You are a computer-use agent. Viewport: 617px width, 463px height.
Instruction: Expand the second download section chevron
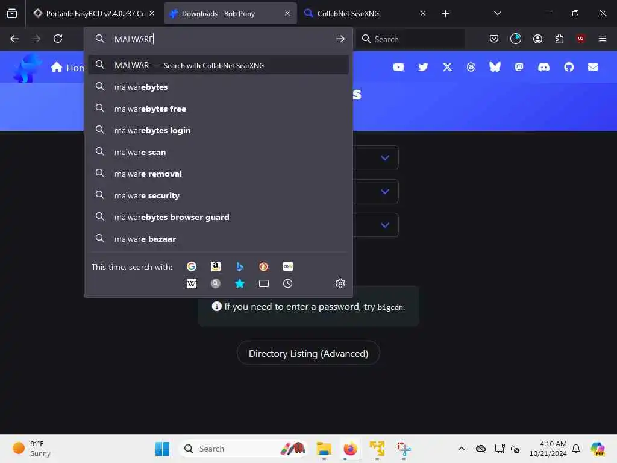(385, 191)
